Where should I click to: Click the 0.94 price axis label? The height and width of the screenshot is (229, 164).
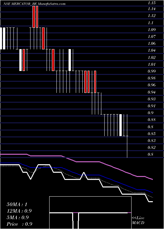[152, 92]
